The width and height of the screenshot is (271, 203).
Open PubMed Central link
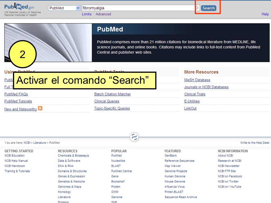pyautogui.click(x=121, y=171)
